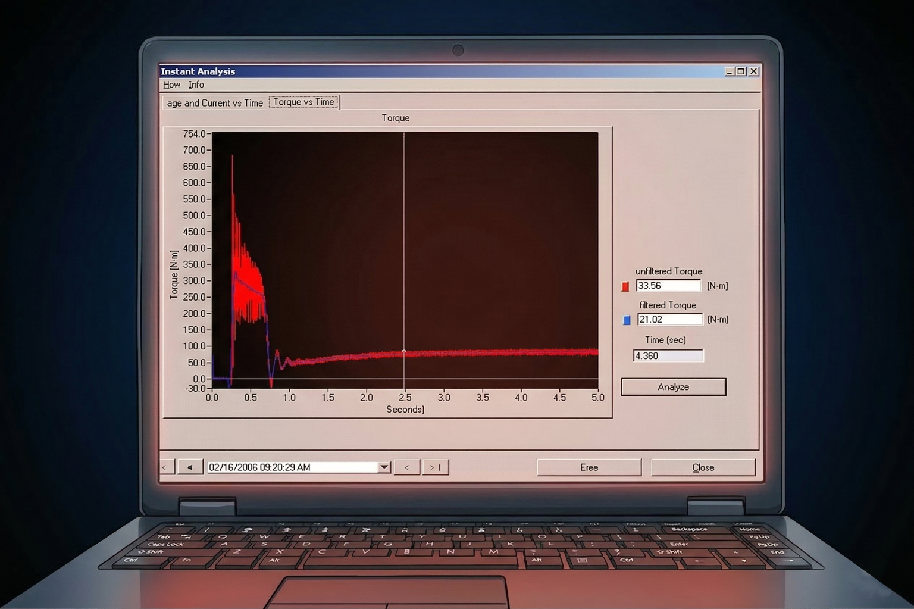This screenshot has height=609, width=914.
Task: Click the partially hidden first-record arrow button
Action: tap(166, 467)
